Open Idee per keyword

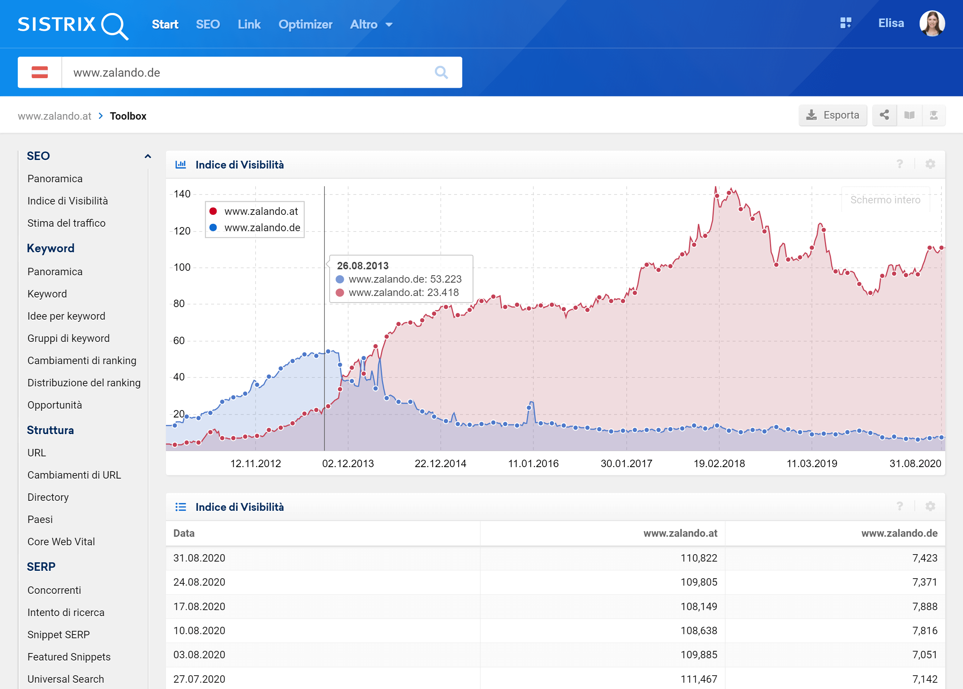click(x=66, y=316)
